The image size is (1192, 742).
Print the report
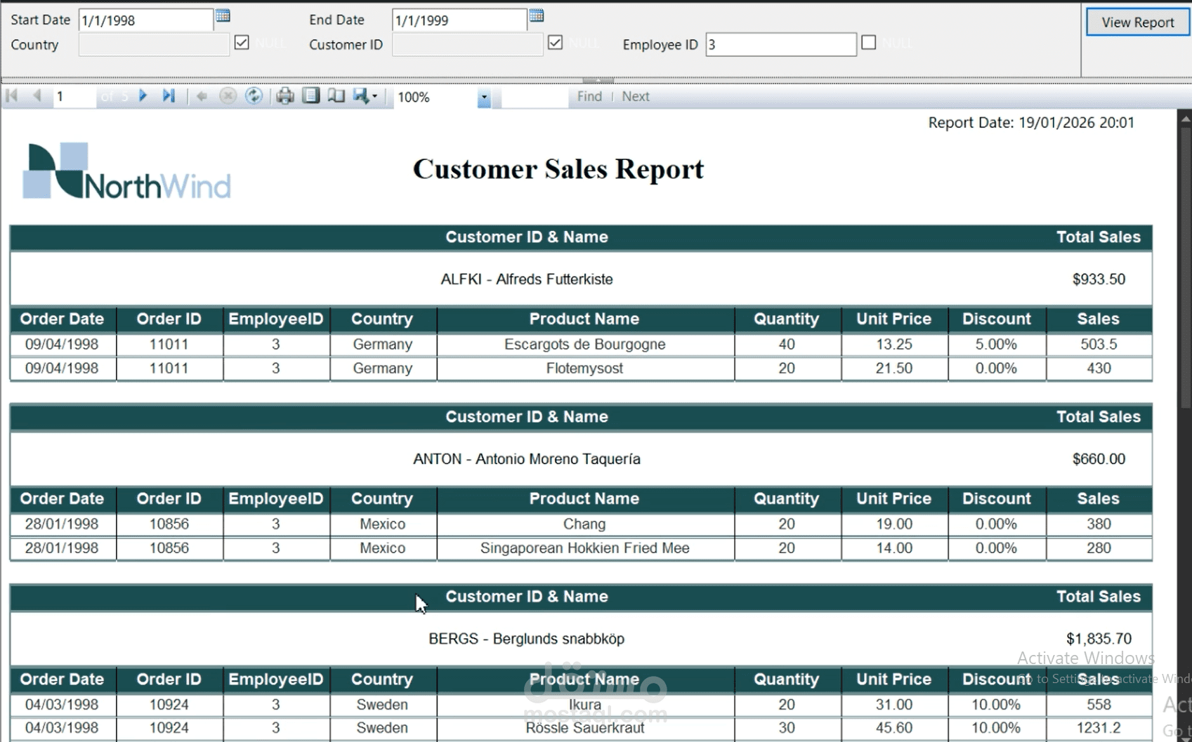tap(284, 96)
